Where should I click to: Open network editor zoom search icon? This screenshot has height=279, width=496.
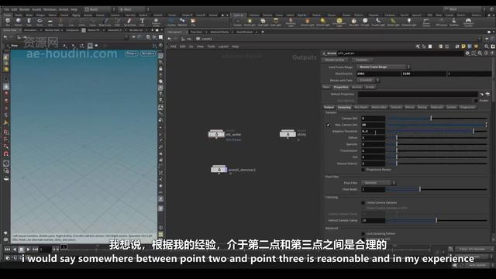click(x=487, y=46)
